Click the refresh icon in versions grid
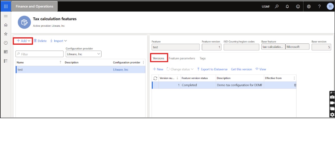 155,78
